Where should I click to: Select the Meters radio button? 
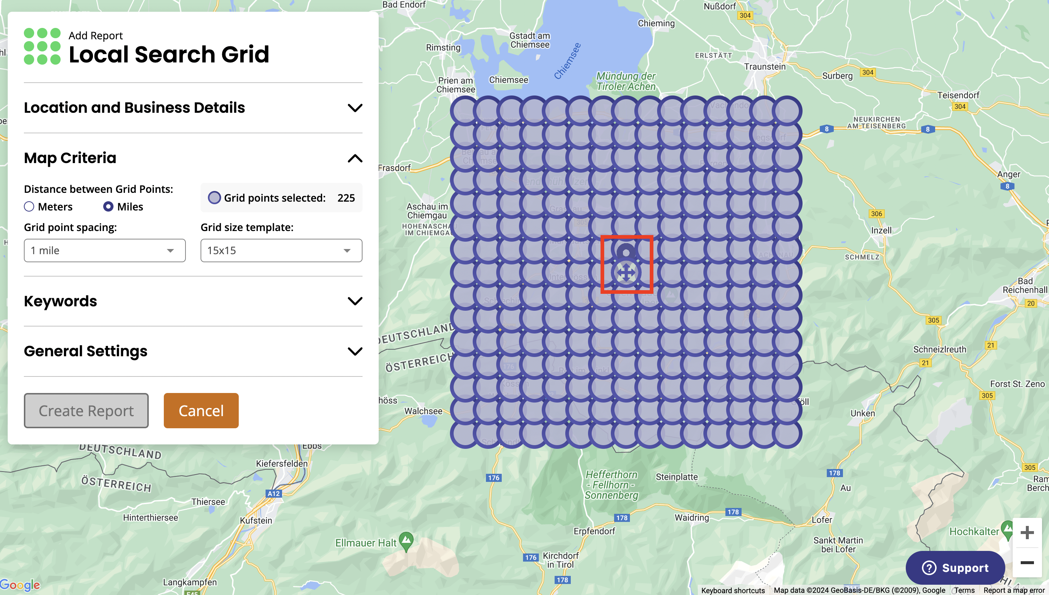[29, 207]
